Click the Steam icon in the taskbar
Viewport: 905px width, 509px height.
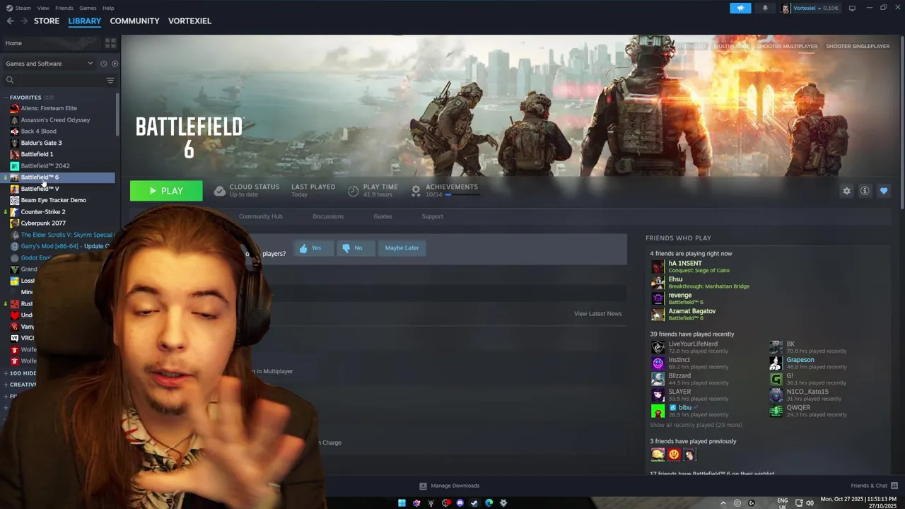(474, 503)
